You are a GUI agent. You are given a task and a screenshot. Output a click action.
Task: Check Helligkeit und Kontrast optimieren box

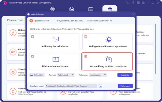(86, 37)
